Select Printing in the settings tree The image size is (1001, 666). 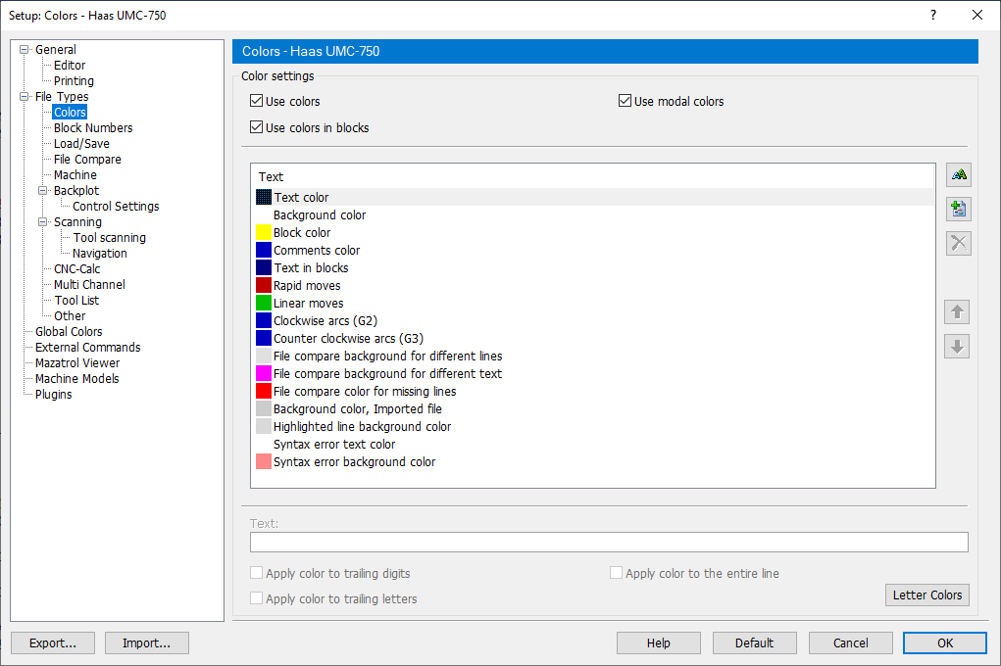coord(74,81)
